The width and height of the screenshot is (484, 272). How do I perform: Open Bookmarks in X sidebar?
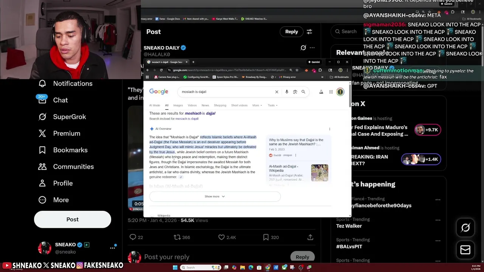pos(63,150)
